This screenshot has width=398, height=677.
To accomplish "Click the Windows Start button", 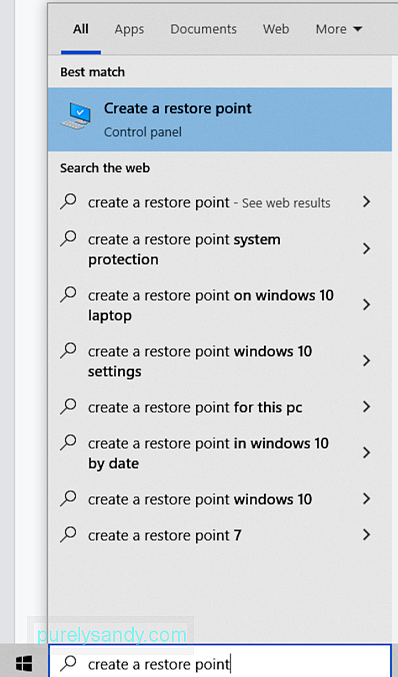I will click(24, 664).
